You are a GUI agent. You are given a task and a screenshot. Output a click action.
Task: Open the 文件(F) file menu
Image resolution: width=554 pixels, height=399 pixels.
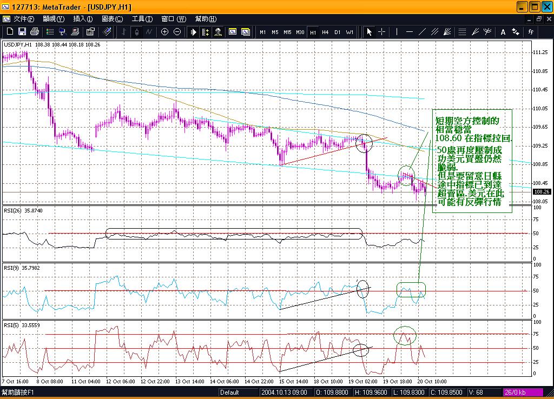24,18
